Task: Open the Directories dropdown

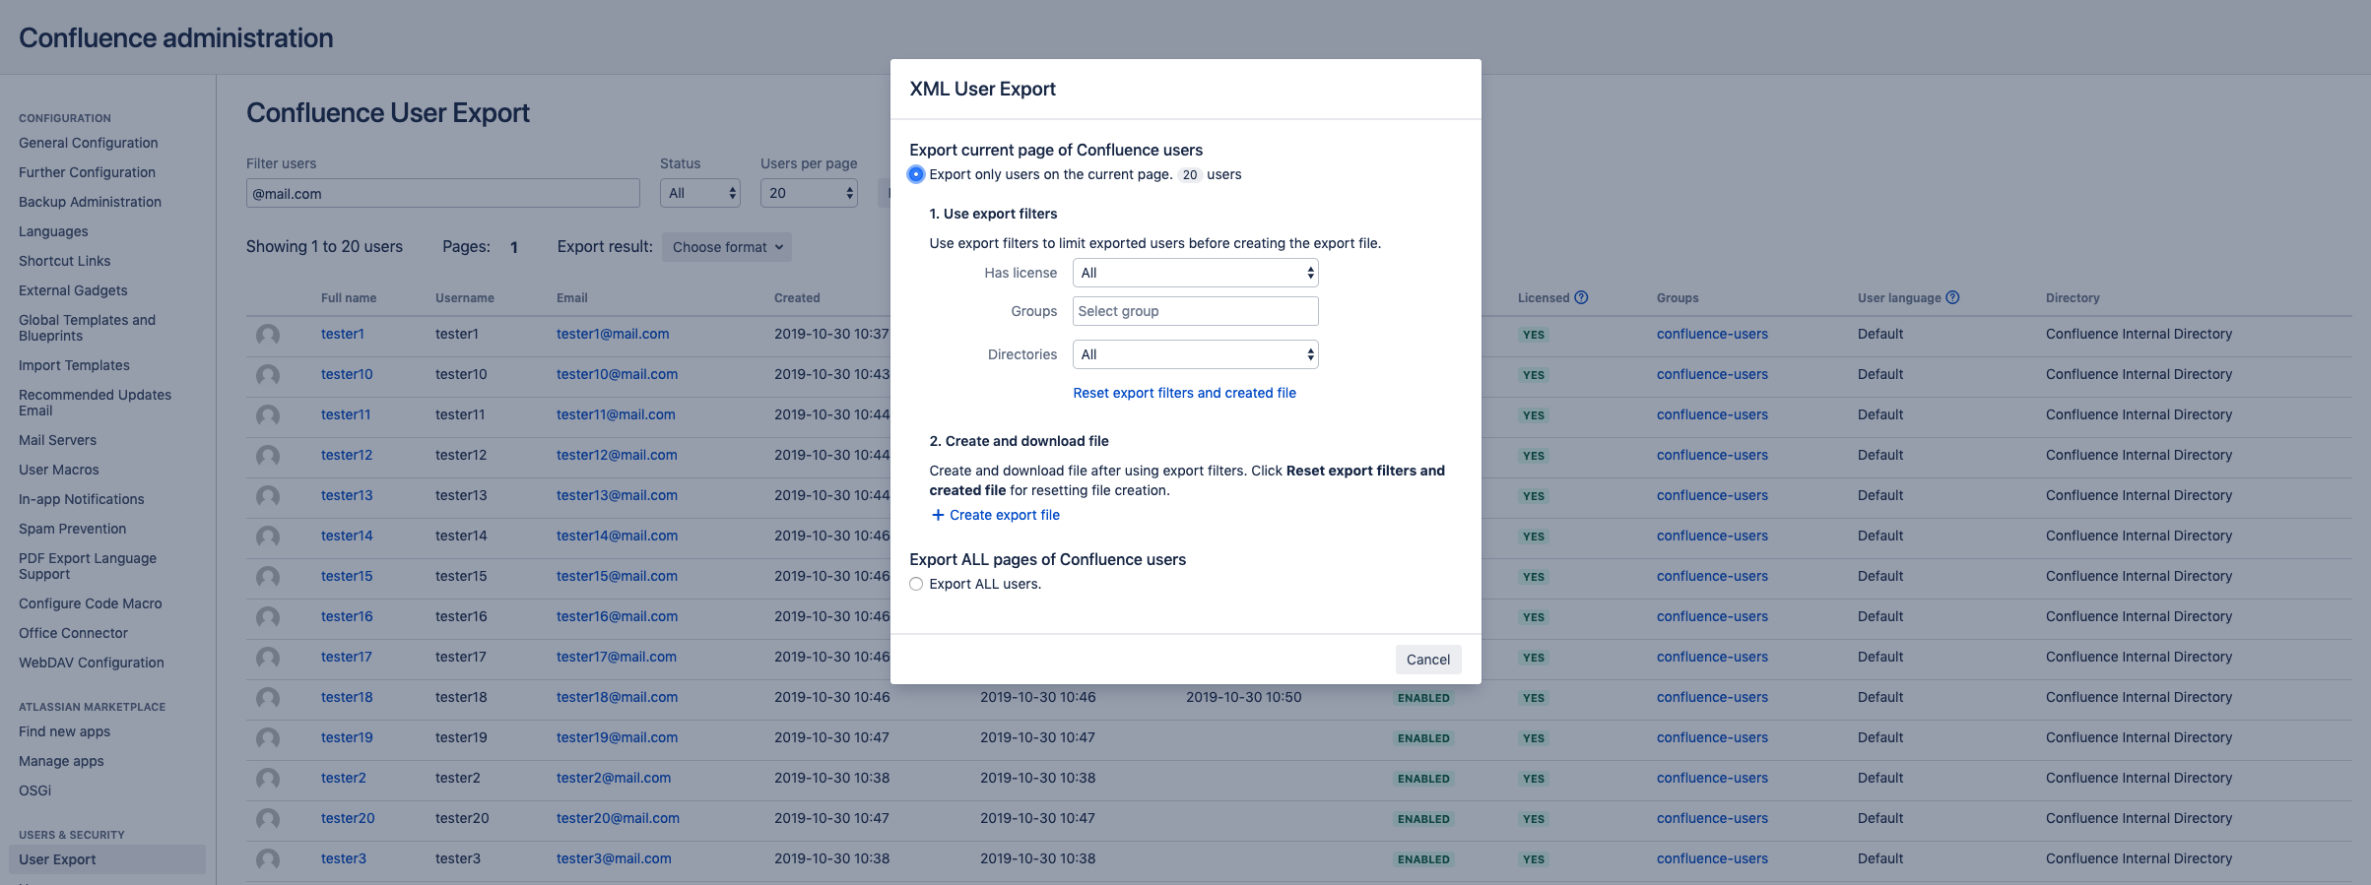Action: point(1195,354)
